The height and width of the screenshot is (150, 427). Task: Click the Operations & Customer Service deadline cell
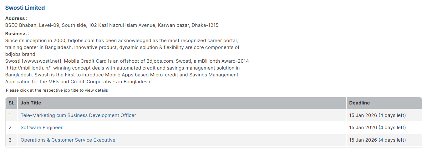pyautogui.click(x=377, y=140)
